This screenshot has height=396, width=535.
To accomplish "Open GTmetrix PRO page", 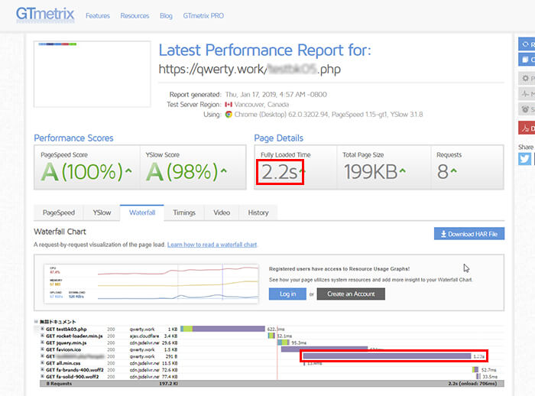I will (x=203, y=16).
